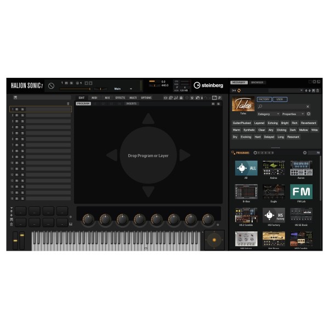Click the orange dot in the sphere control
Screen dimensions: 329x329
[214, 240]
